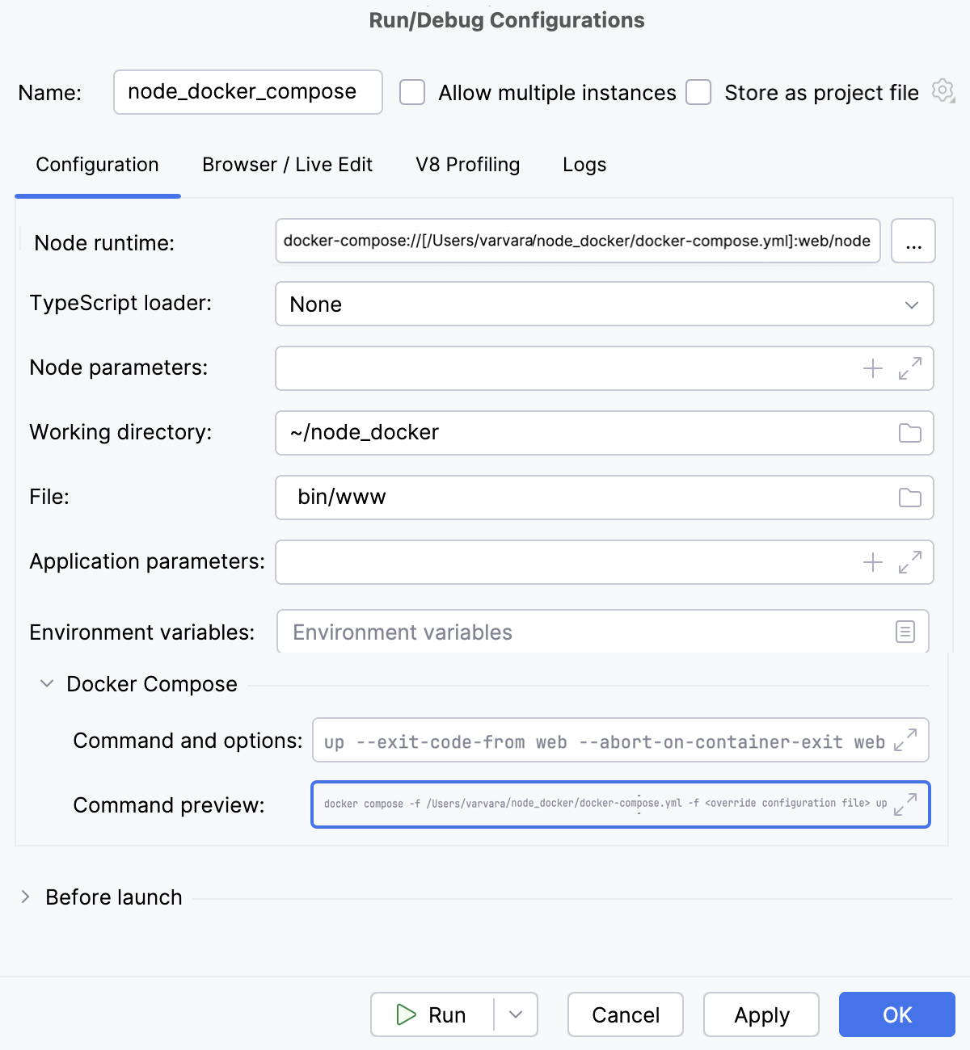Click plus icon in Application parameters field
The height and width of the screenshot is (1050, 970).
[872, 562]
